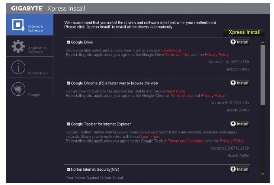Image resolution: width=274 pixels, height=185 pixels.
Task: Select the Application Software gear icon
Action: point(17,47)
